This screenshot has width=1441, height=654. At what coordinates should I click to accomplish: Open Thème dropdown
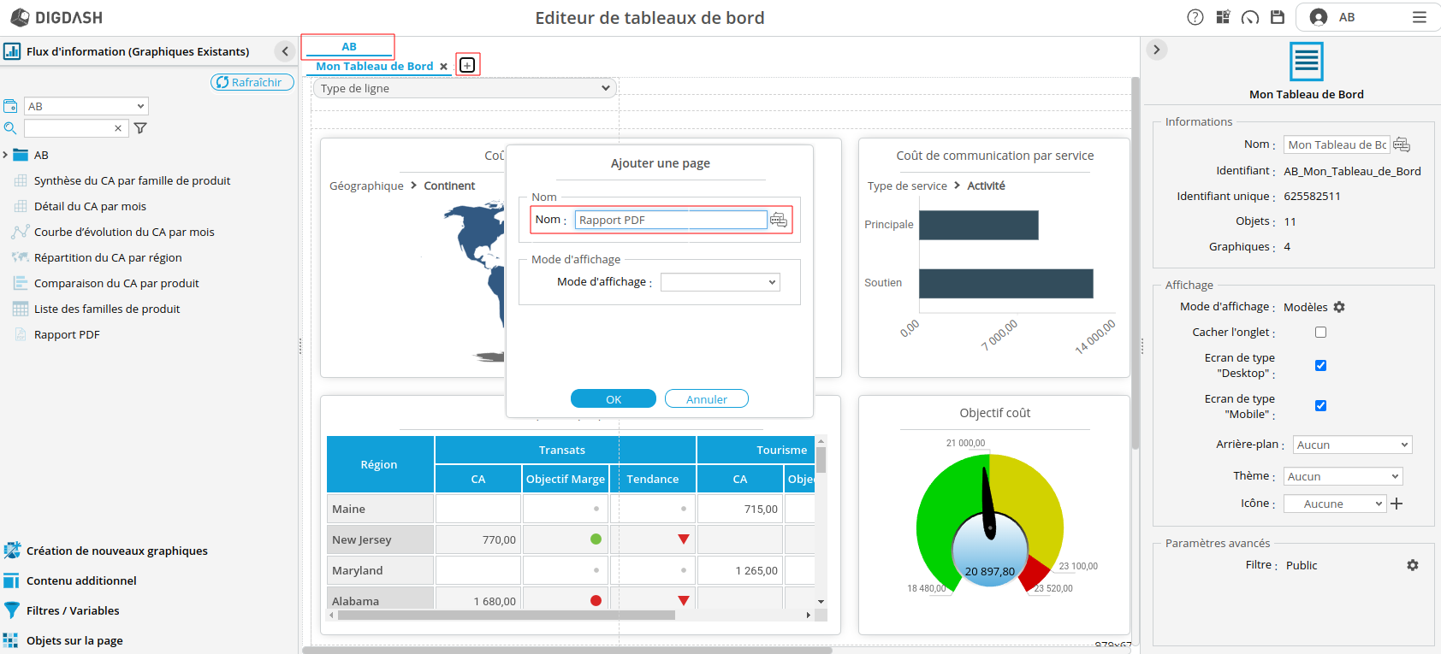1343,476
